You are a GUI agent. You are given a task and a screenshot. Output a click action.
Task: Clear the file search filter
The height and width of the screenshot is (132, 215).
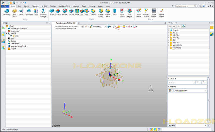[x=204, y=82]
